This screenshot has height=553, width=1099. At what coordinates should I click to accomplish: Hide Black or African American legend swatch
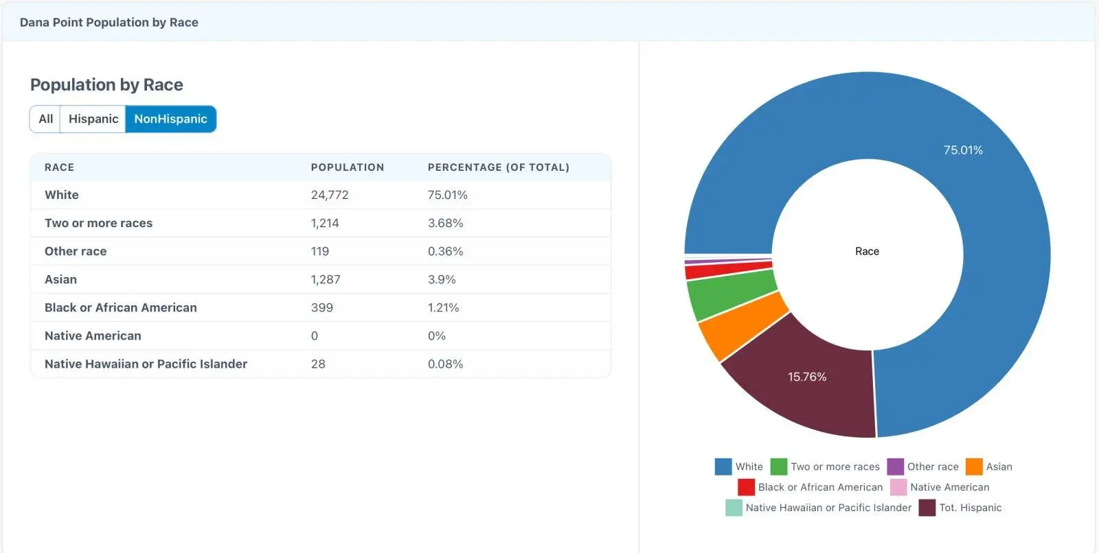coord(746,487)
